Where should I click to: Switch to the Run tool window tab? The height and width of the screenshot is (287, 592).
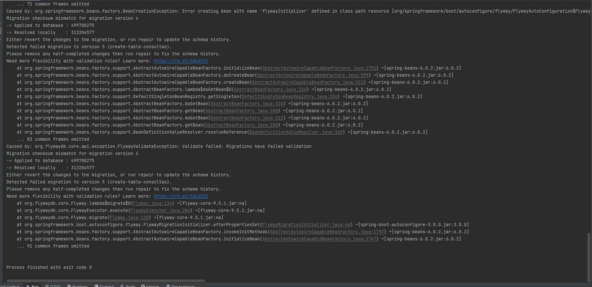point(33,286)
